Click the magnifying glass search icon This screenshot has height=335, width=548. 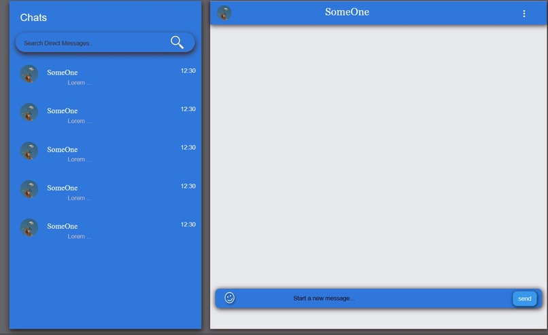coord(177,42)
